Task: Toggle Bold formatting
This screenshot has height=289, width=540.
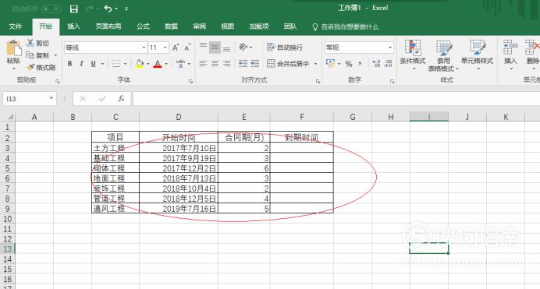Action: pyautogui.click(x=70, y=64)
